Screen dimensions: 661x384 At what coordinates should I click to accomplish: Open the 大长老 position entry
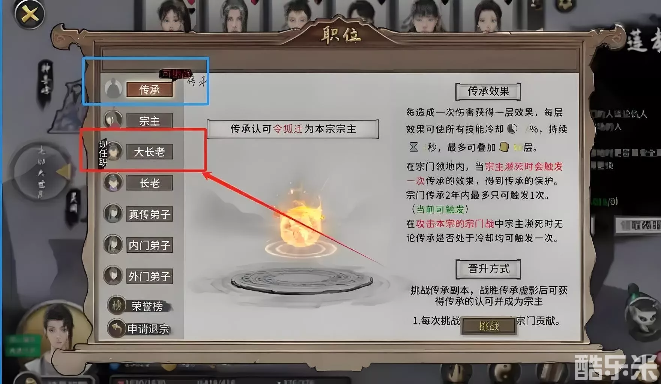(x=149, y=152)
